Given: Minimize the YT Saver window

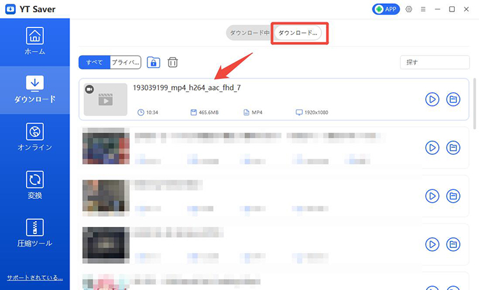Looking at the screenshot, I should 438,9.
